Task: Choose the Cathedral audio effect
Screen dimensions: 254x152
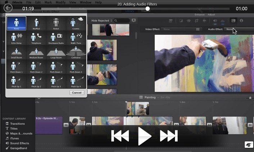Action: pyautogui.click(x=76, y=52)
